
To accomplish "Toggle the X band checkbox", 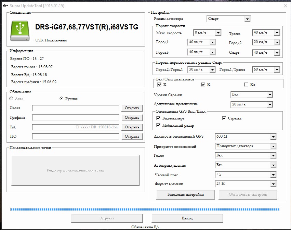I will click(x=159, y=85).
